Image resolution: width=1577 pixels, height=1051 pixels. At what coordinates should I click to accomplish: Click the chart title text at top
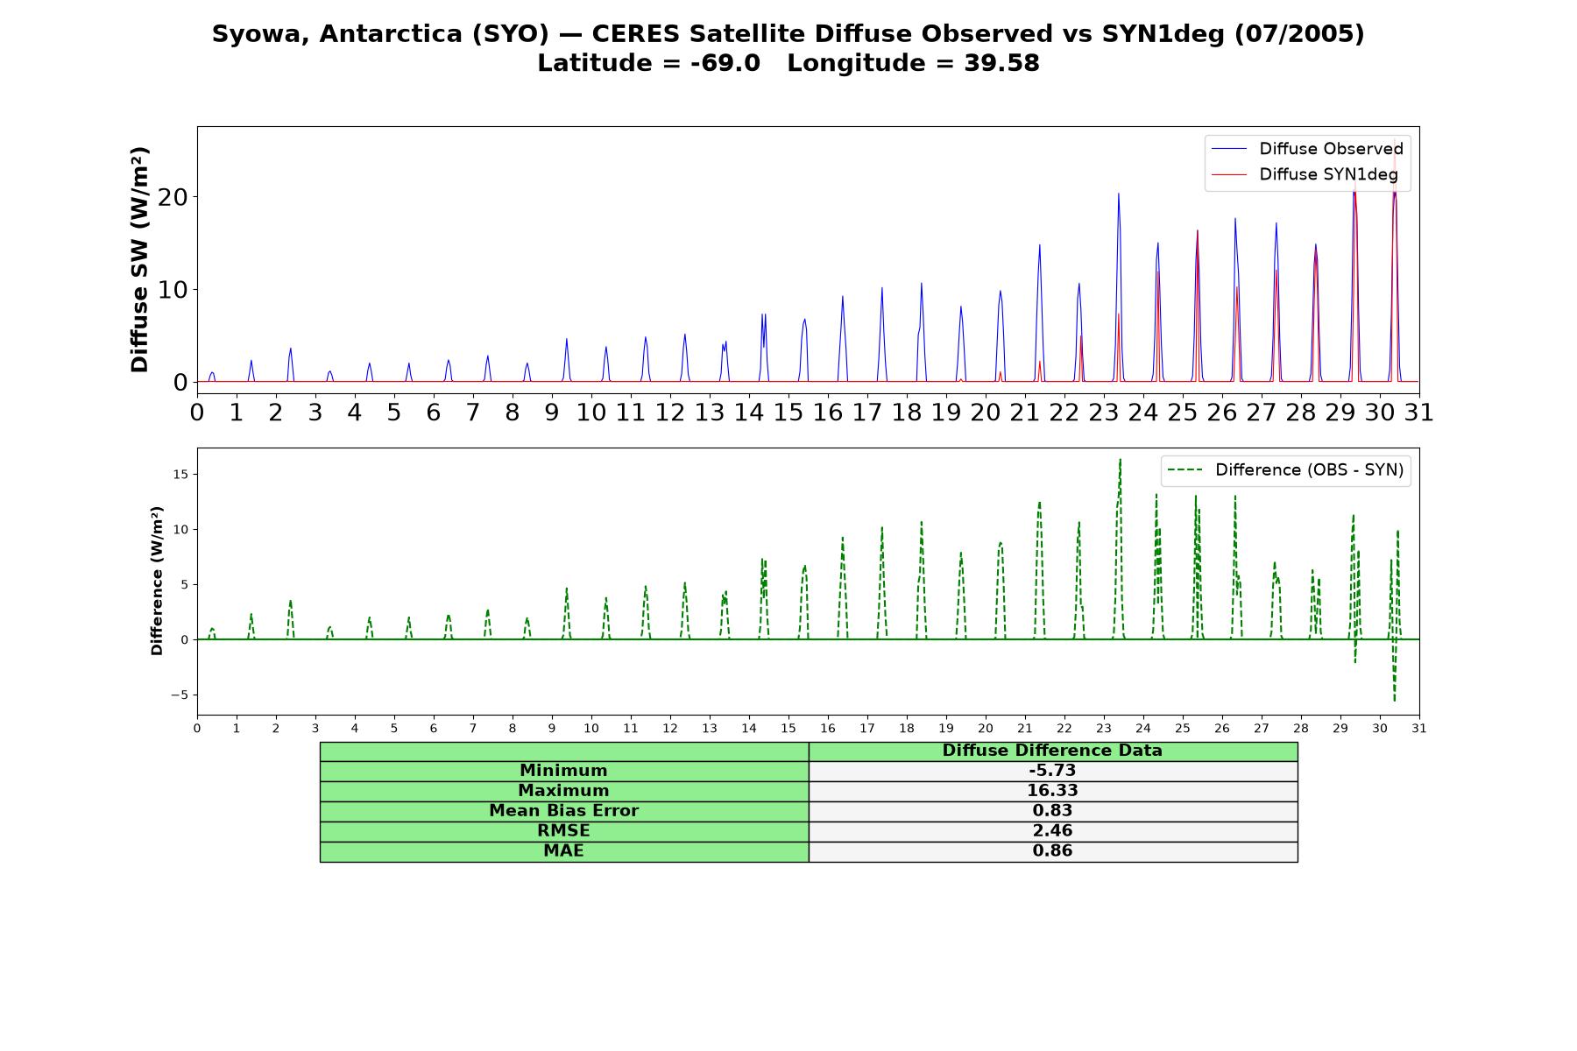pyautogui.click(x=788, y=48)
